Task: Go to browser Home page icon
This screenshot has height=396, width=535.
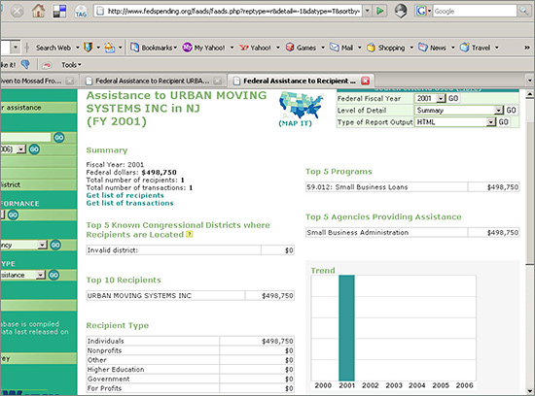Action: [38, 12]
